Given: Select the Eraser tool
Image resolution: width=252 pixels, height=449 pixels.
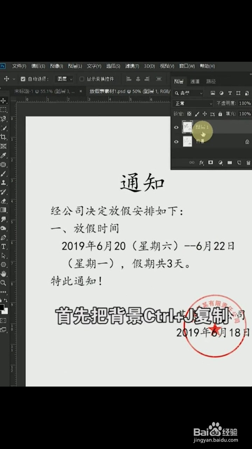Looking at the screenshot, I should (x=3, y=201).
